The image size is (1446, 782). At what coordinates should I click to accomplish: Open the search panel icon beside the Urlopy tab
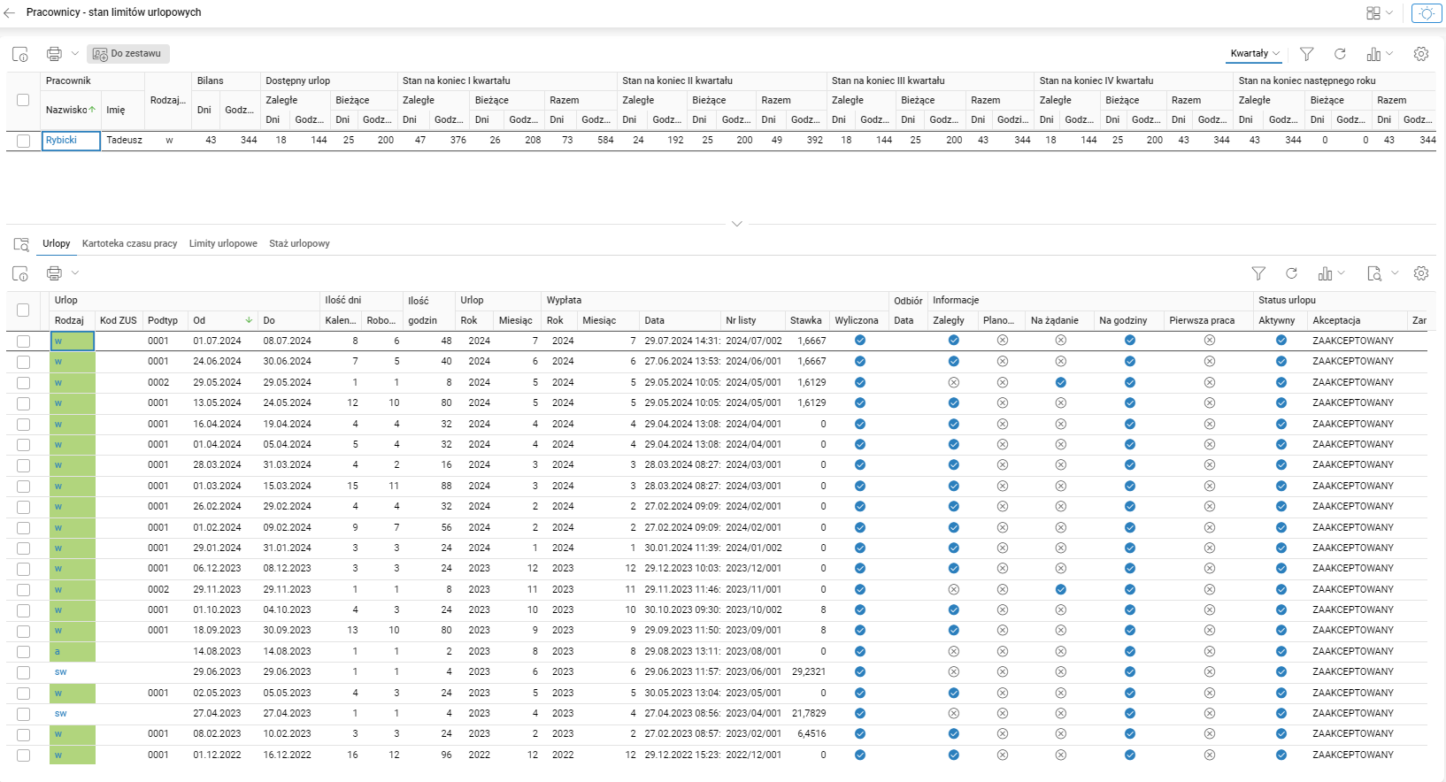(21, 244)
